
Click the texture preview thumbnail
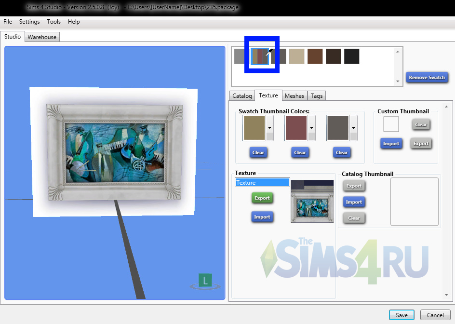click(312, 201)
